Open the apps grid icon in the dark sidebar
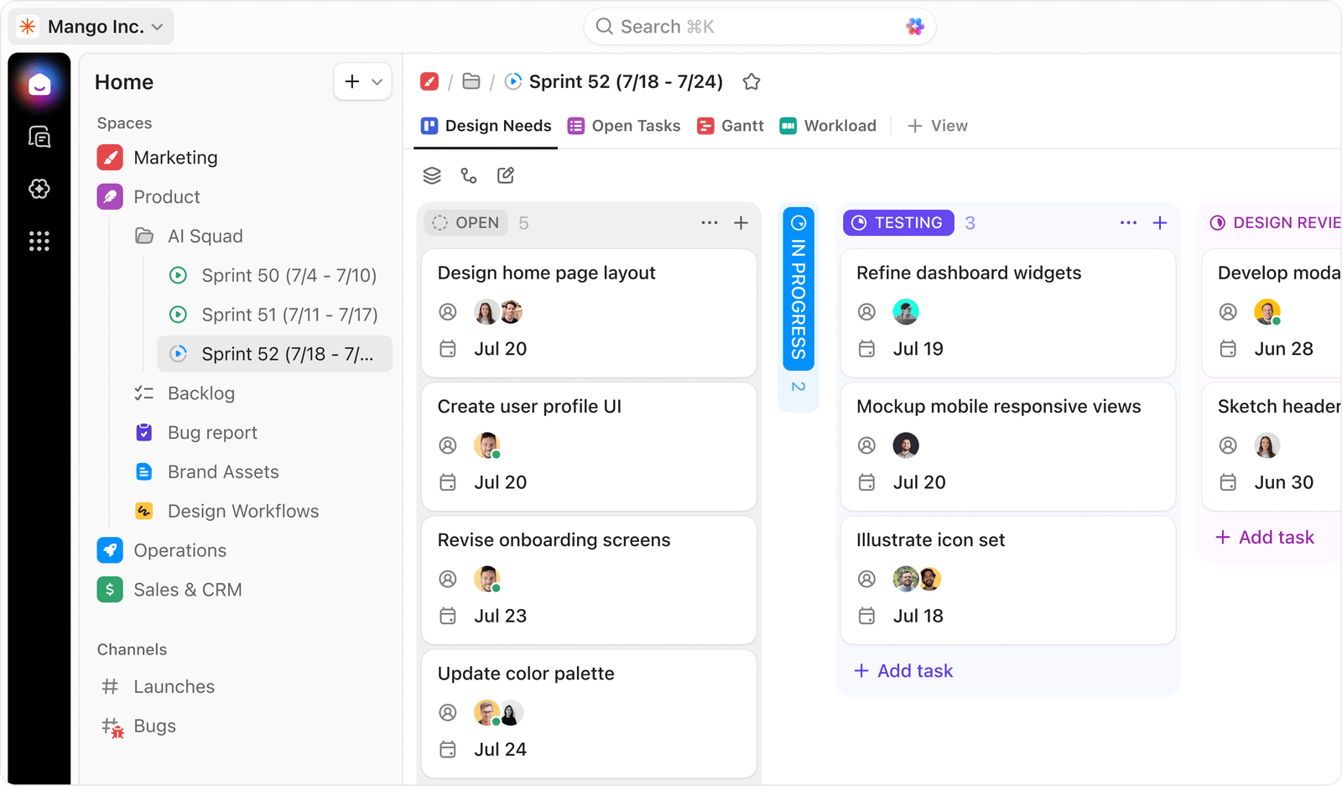 tap(39, 242)
